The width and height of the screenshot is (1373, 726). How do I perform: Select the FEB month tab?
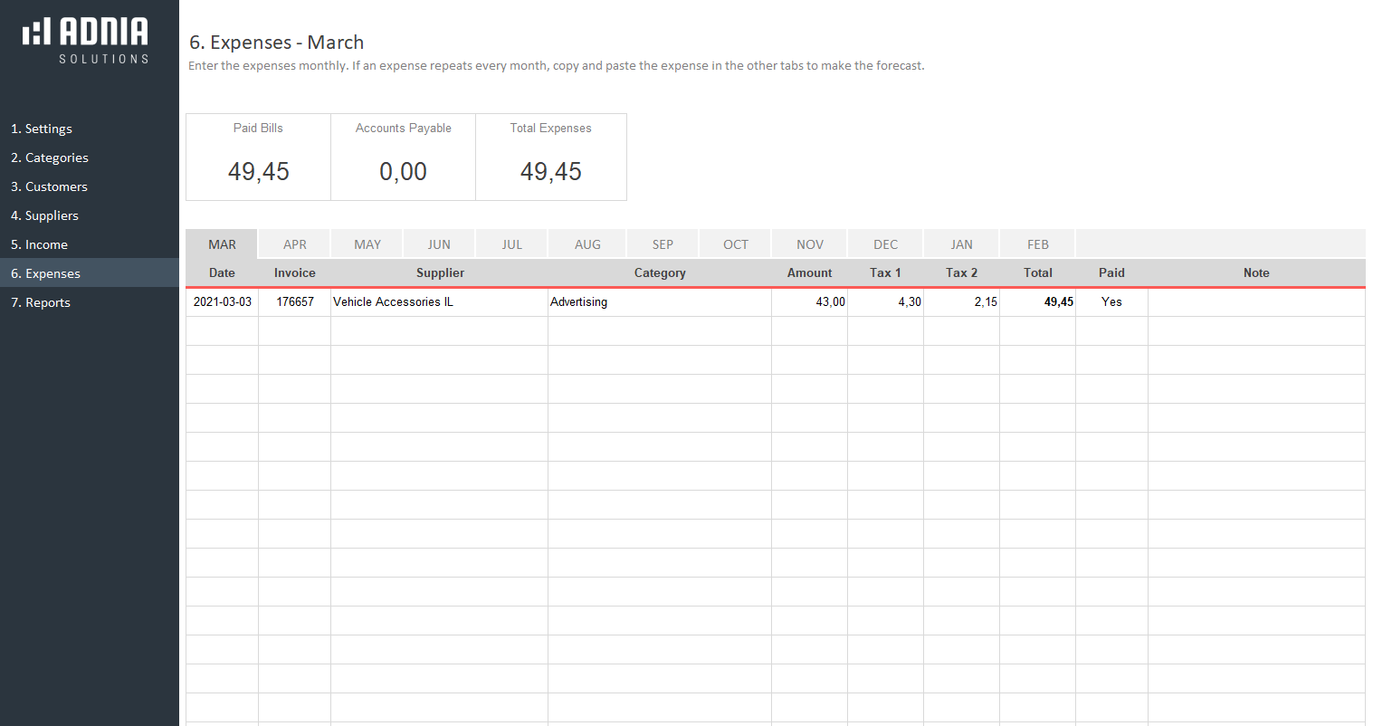(1037, 244)
